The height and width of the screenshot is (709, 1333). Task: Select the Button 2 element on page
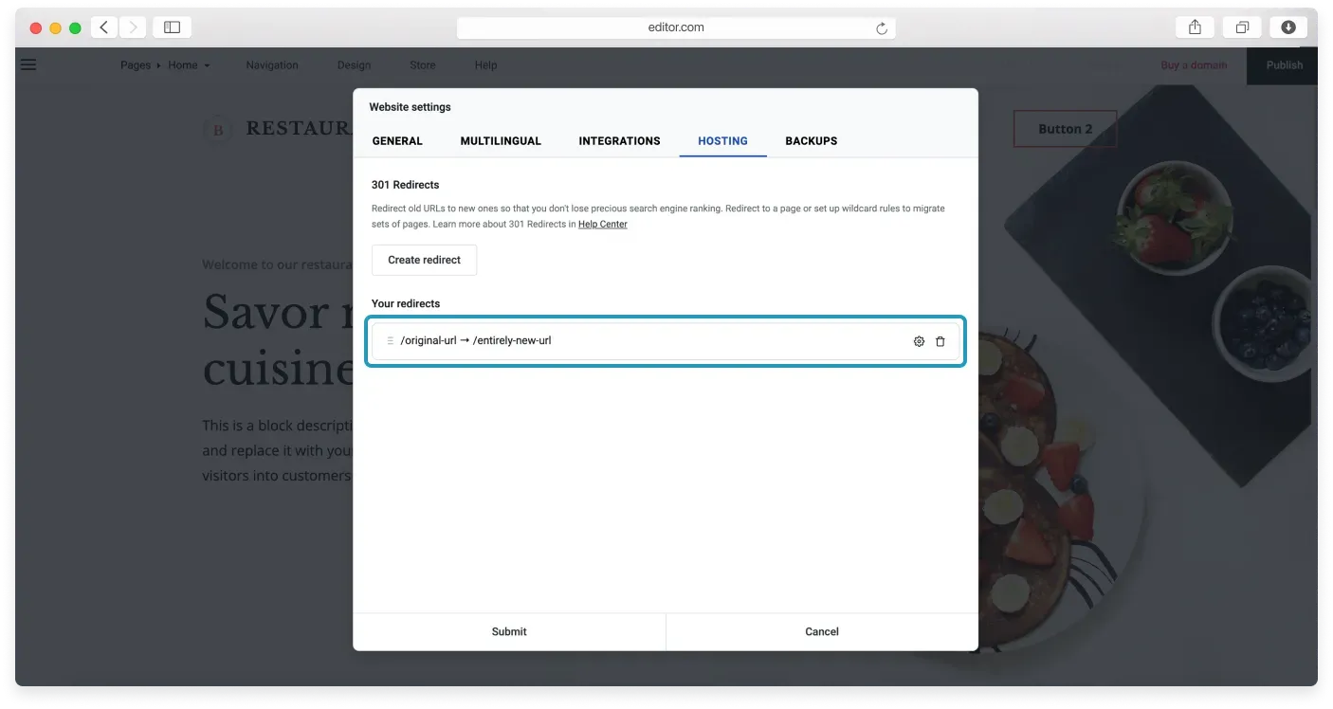(x=1065, y=129)
